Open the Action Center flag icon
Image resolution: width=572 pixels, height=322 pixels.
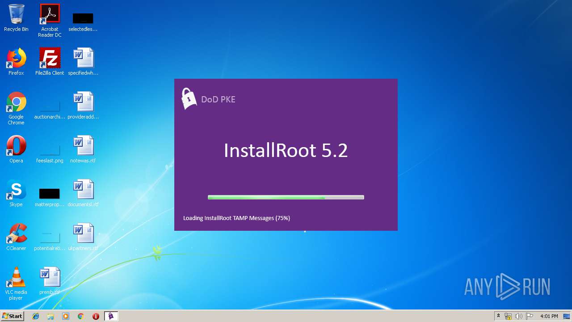pyautogui.click(x=529, y=316)
